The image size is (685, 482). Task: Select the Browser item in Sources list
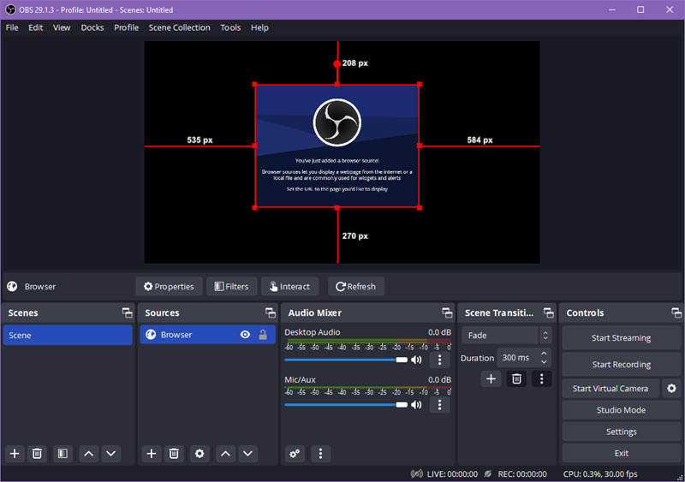pyautogui.click(x=207, y=335)
